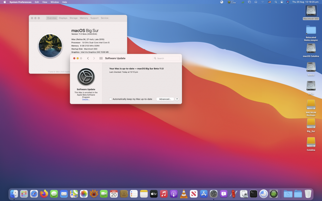Select Overview tab in About This Mac
Image resolution: width=322 pixels, height=201 pixels.
point(52,18)
